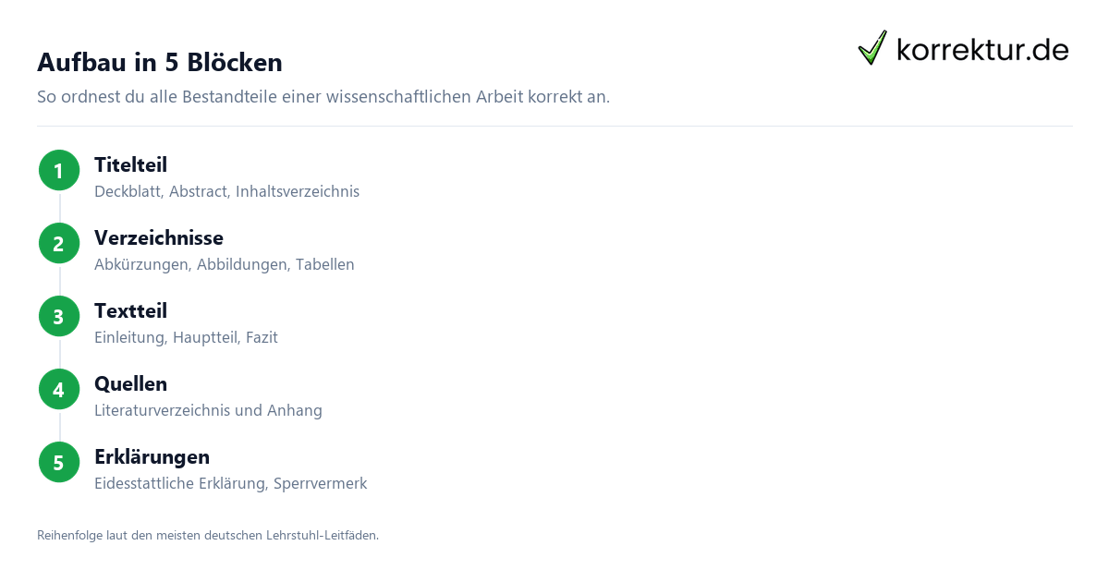The height and width of the screenshot is (582, 1109).
Task: Click 'Literaturverzeichnis und Anhang' description
Action: click(x=208, y=411)
